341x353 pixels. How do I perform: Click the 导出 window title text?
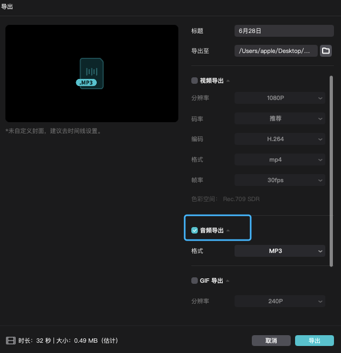coord(7,6)
